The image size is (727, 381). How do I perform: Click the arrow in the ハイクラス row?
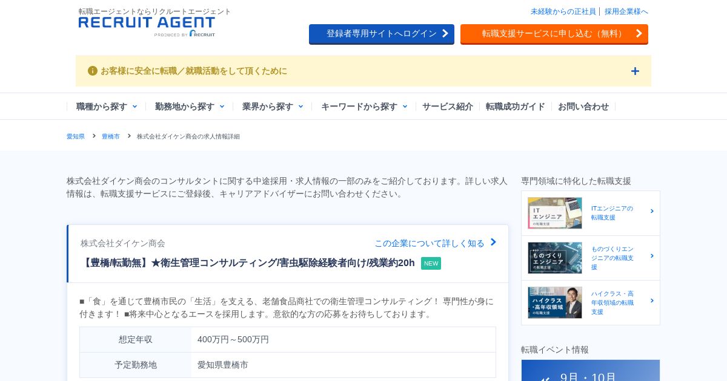(652, 301)
